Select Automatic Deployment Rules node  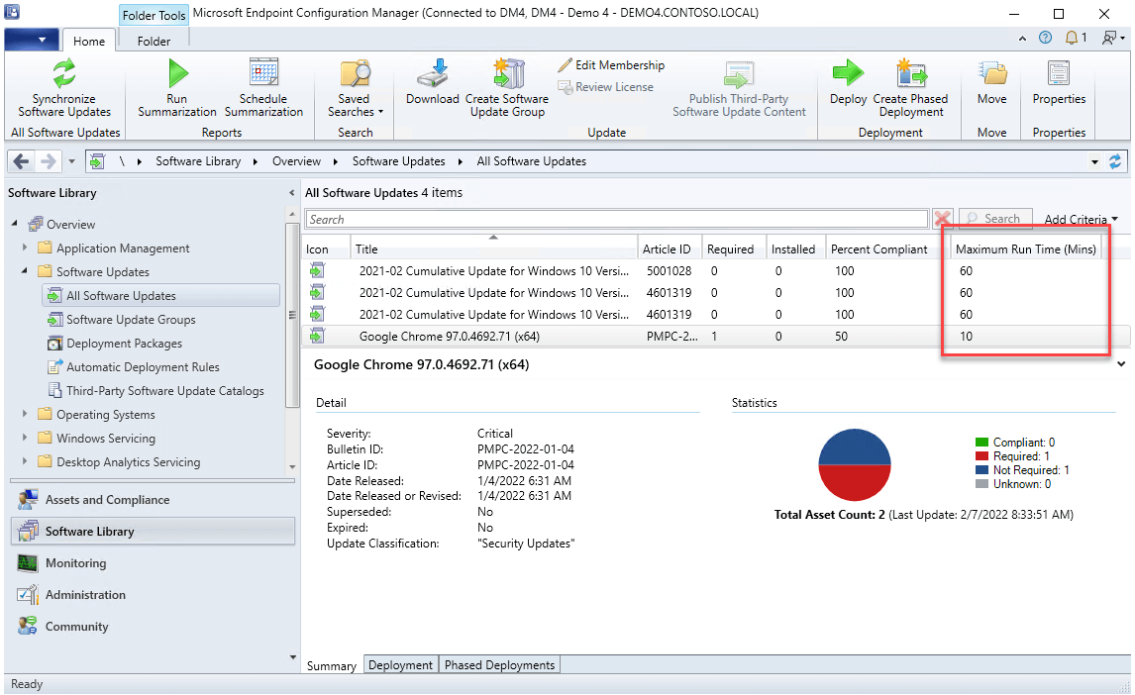tap(143, 366)
